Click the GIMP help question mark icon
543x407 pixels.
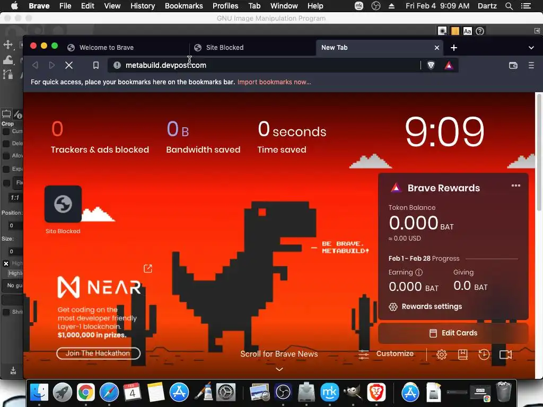pos(479,31)
